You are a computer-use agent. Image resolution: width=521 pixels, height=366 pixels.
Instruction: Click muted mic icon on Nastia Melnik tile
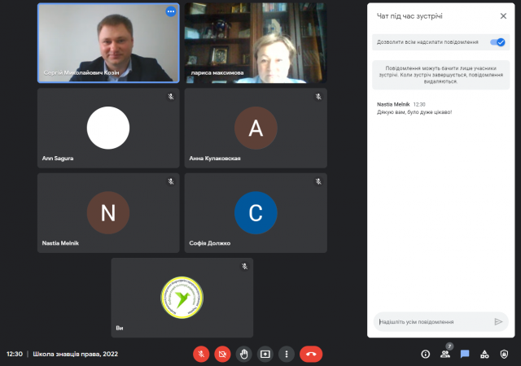[171, 181]
